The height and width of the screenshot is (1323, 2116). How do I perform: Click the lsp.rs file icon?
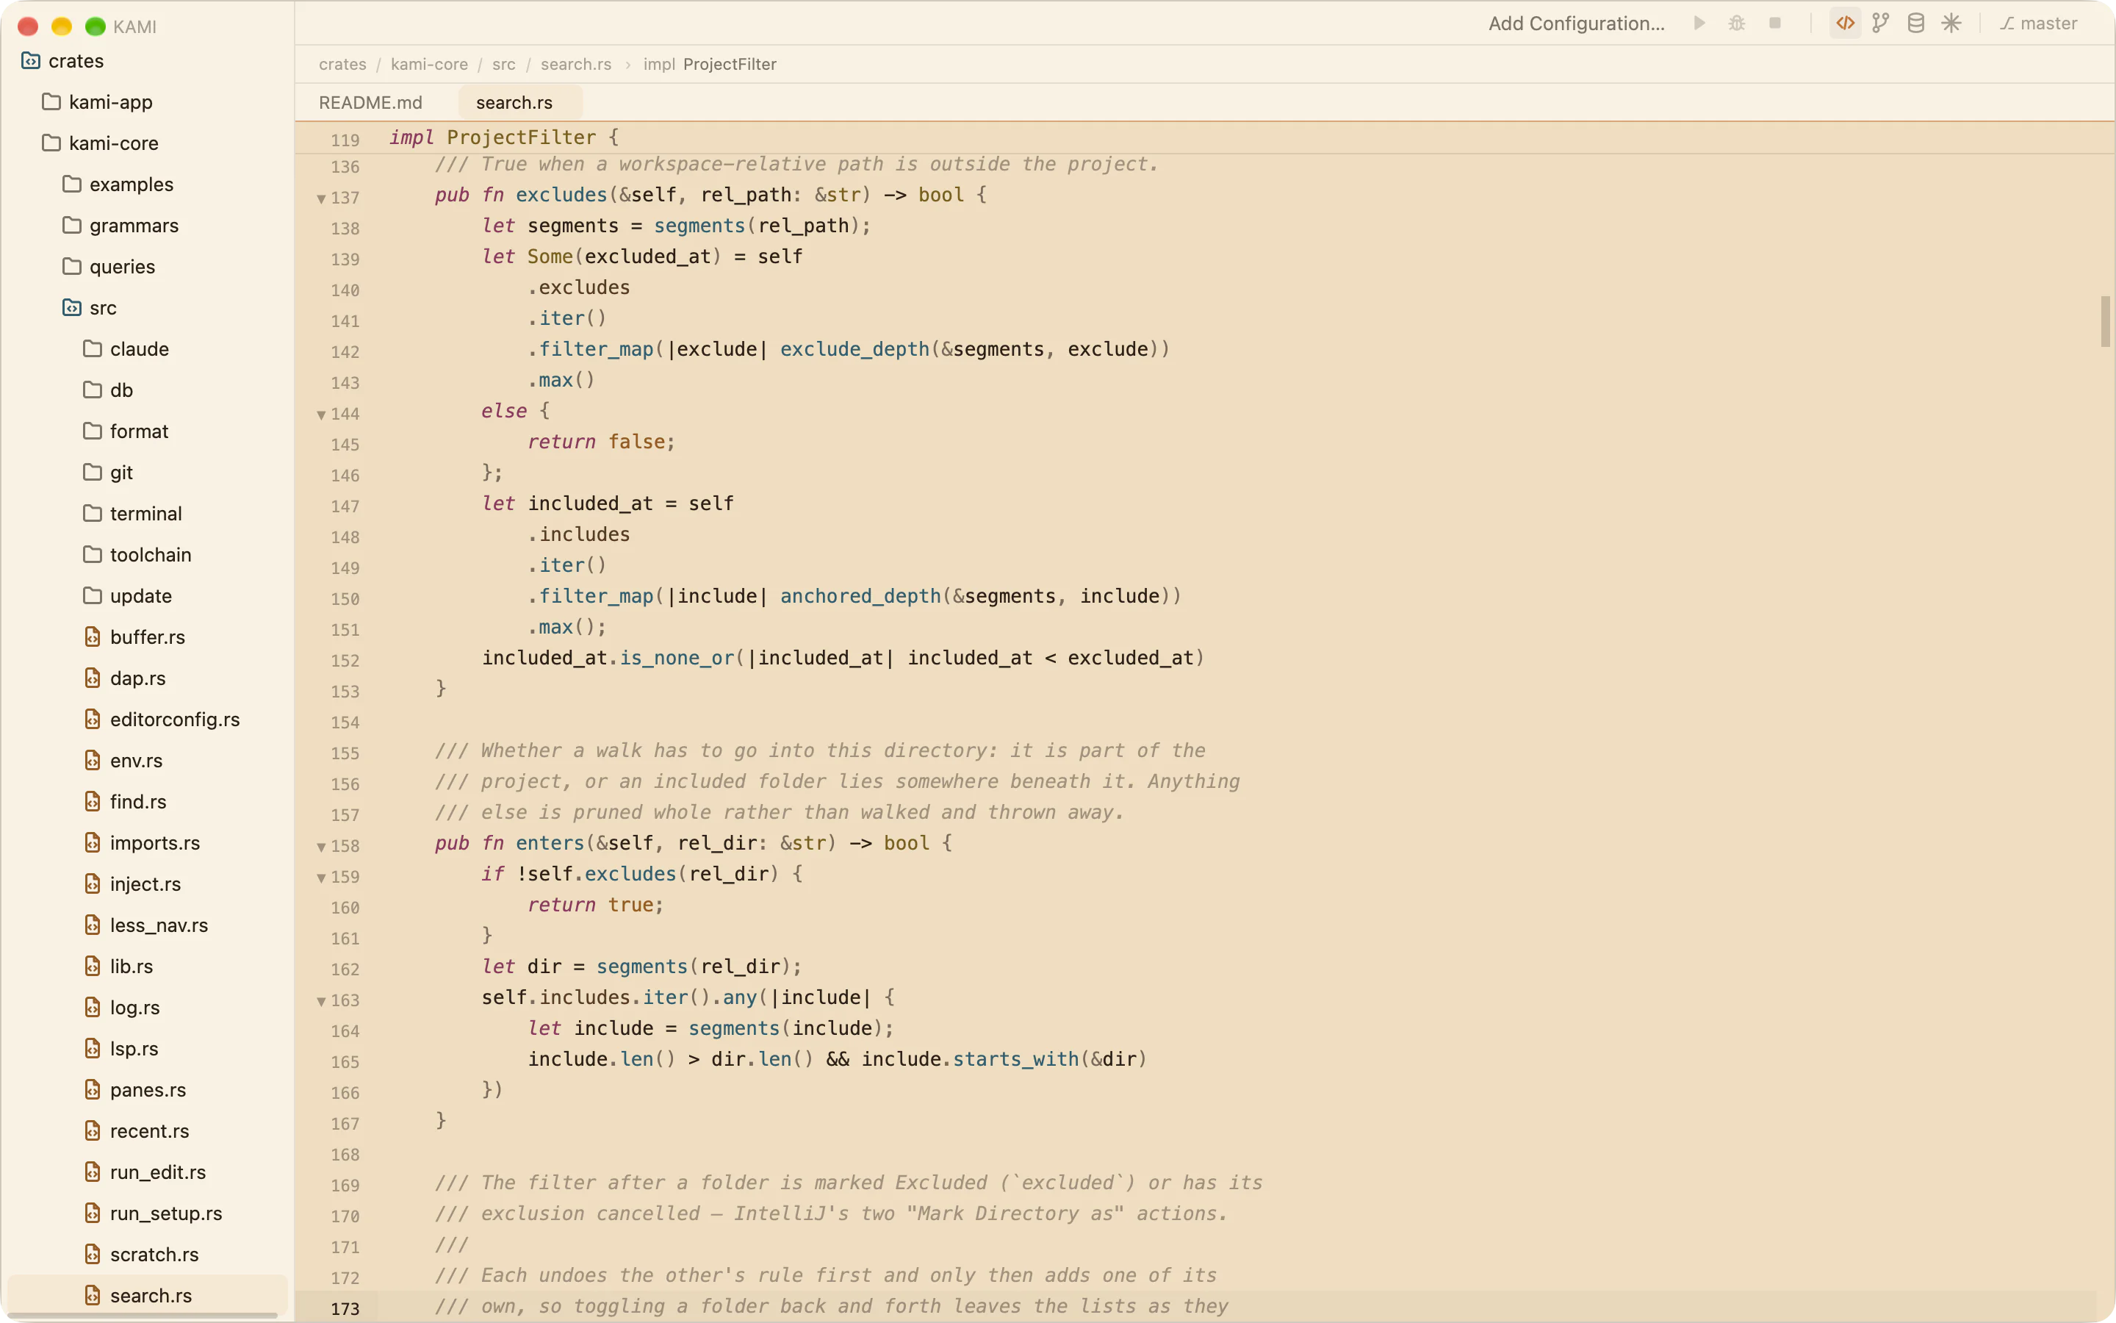(93, 1048)
